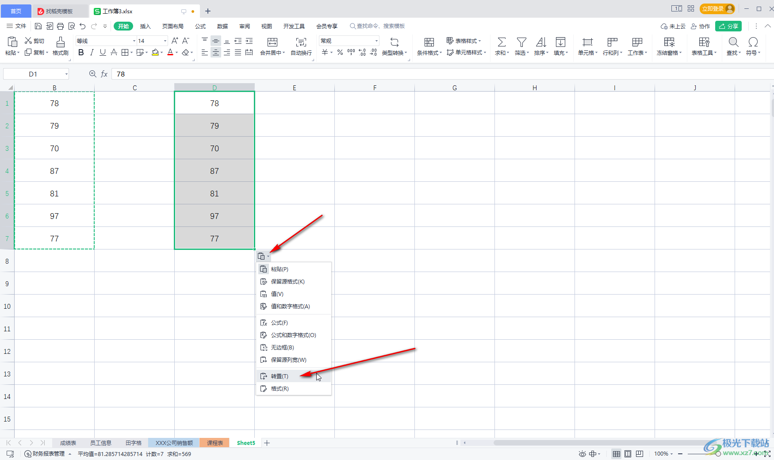Open Table Style (表格样式) dropdown
774x460 pixels.
point(464,41)
